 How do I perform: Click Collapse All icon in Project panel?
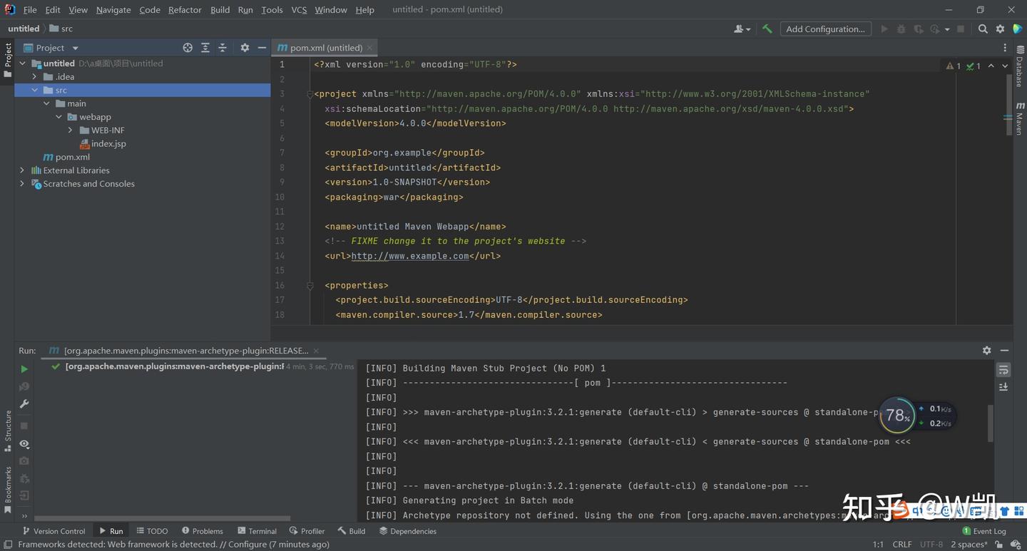223,48
